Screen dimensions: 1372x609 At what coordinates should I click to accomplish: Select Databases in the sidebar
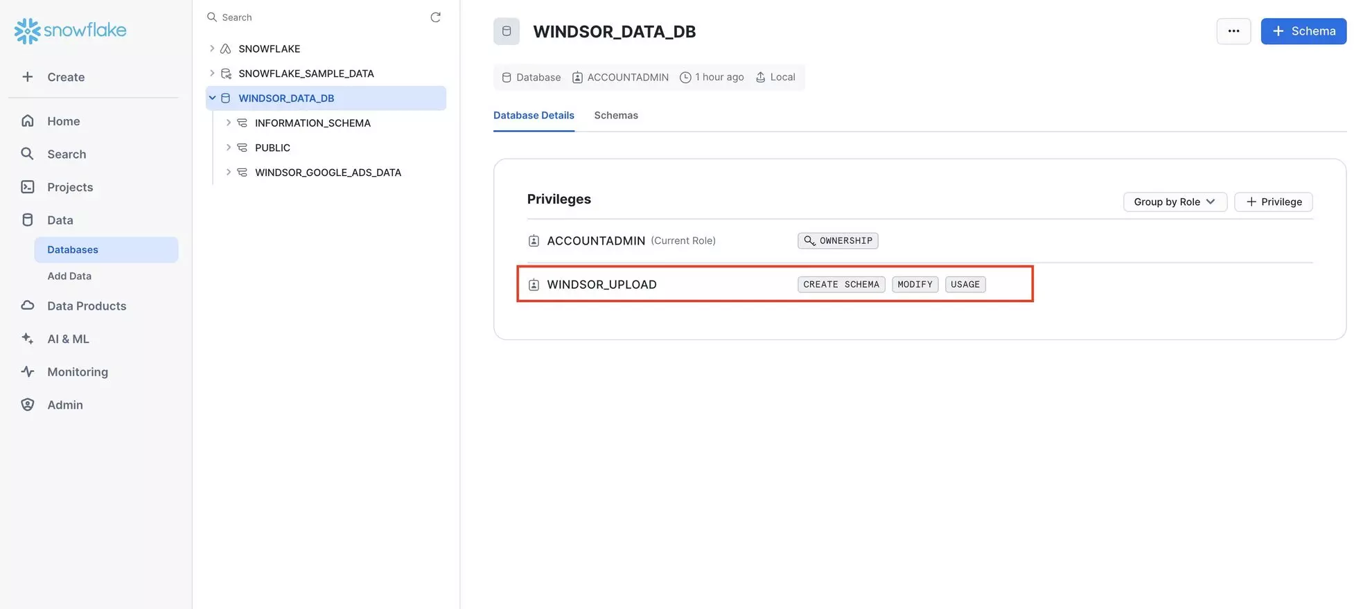click(106, 249)
